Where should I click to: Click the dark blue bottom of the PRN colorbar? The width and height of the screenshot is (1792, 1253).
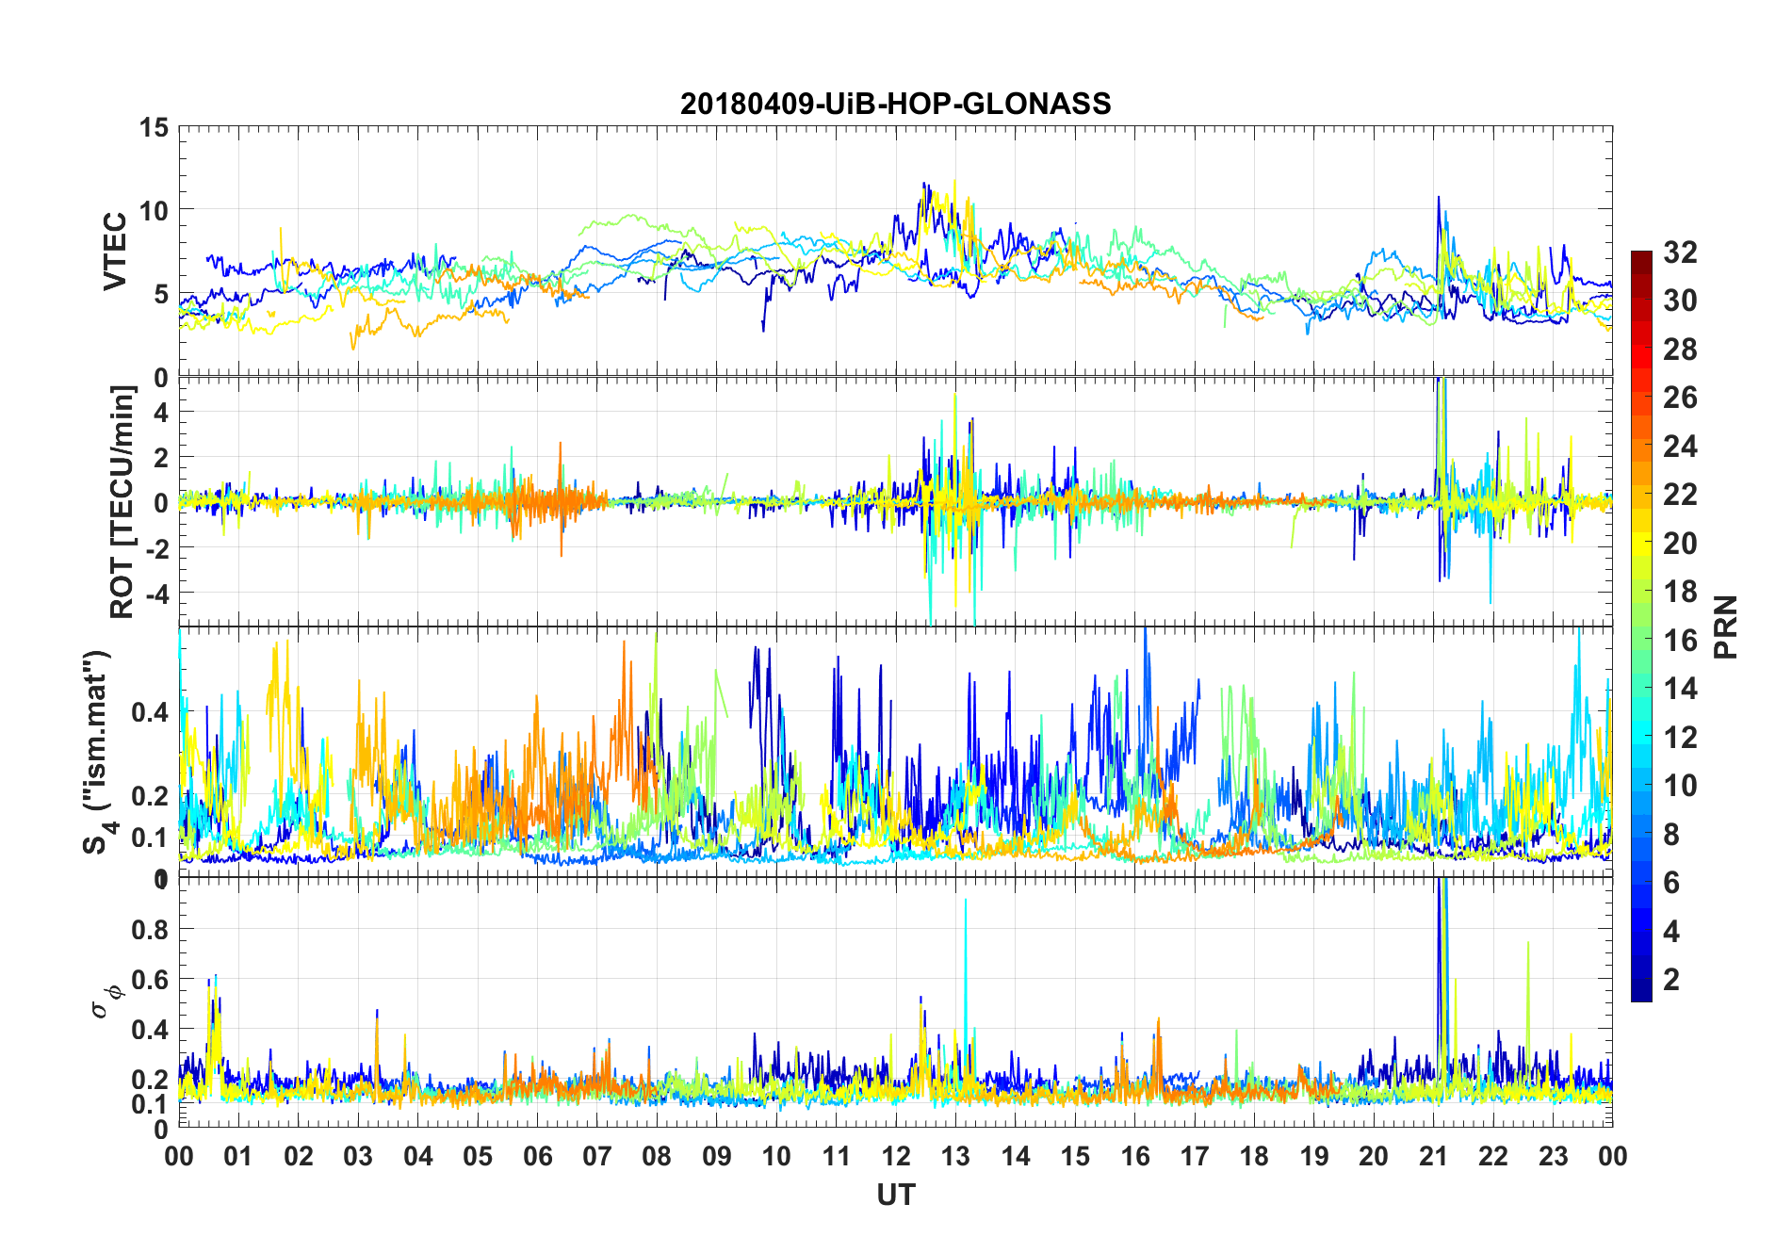click(x=1641, y=989)
